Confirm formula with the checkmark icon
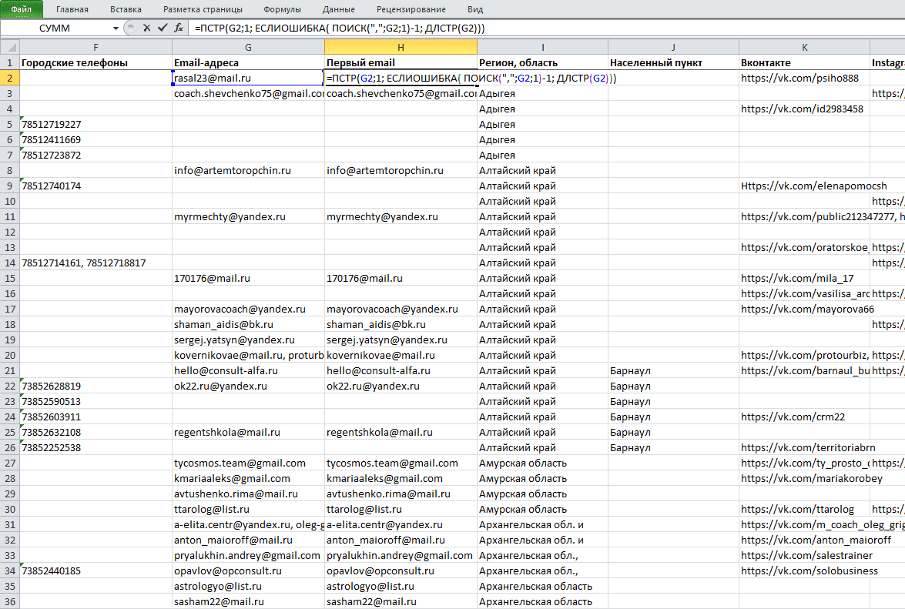Image resolution: width=905 pixels, height=609 pixels. coord(163,28)
